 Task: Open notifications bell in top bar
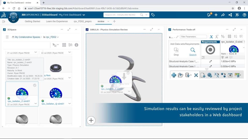tap(209, 15)
